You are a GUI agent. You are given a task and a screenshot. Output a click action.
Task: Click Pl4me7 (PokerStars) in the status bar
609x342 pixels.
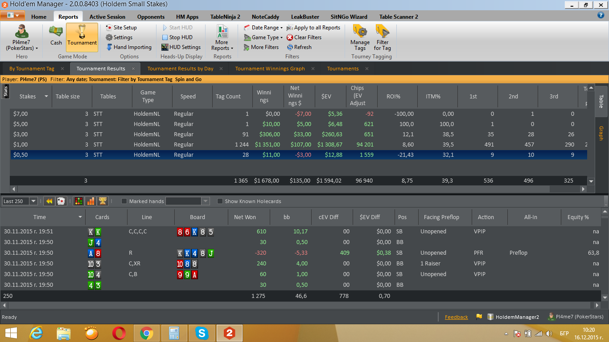point(576,317)
